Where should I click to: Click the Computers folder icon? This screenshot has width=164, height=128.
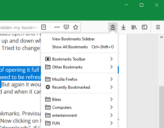[48, 107]
